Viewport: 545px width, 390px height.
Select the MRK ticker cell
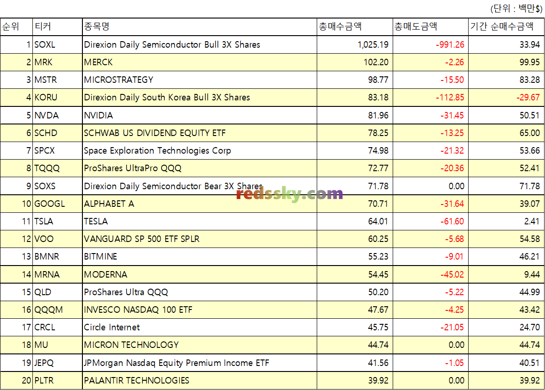(x=57, y=62)
